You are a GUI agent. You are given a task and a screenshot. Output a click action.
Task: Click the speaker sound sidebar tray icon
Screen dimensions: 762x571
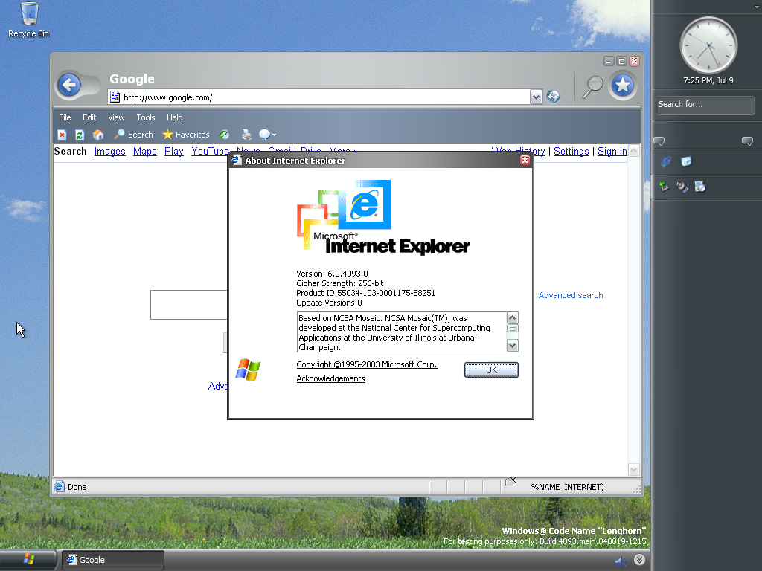coord(682,187)
